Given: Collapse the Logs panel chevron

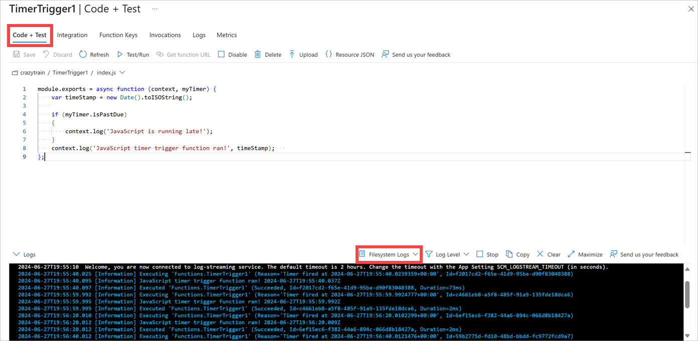Looking at the screenshot, I should coord(16,254).
